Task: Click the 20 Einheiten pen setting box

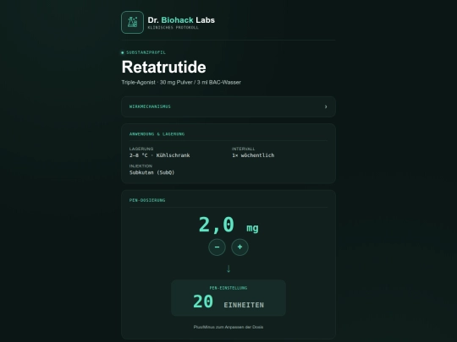Action: [228, 298]
